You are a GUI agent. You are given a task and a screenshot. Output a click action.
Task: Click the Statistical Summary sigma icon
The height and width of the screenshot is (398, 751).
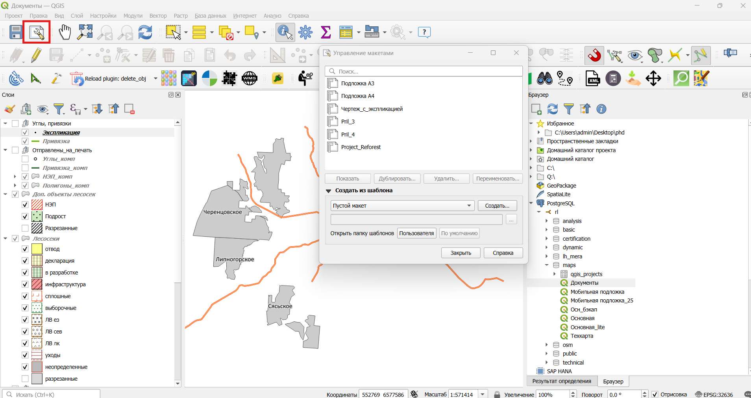click(x=326, y=32)
